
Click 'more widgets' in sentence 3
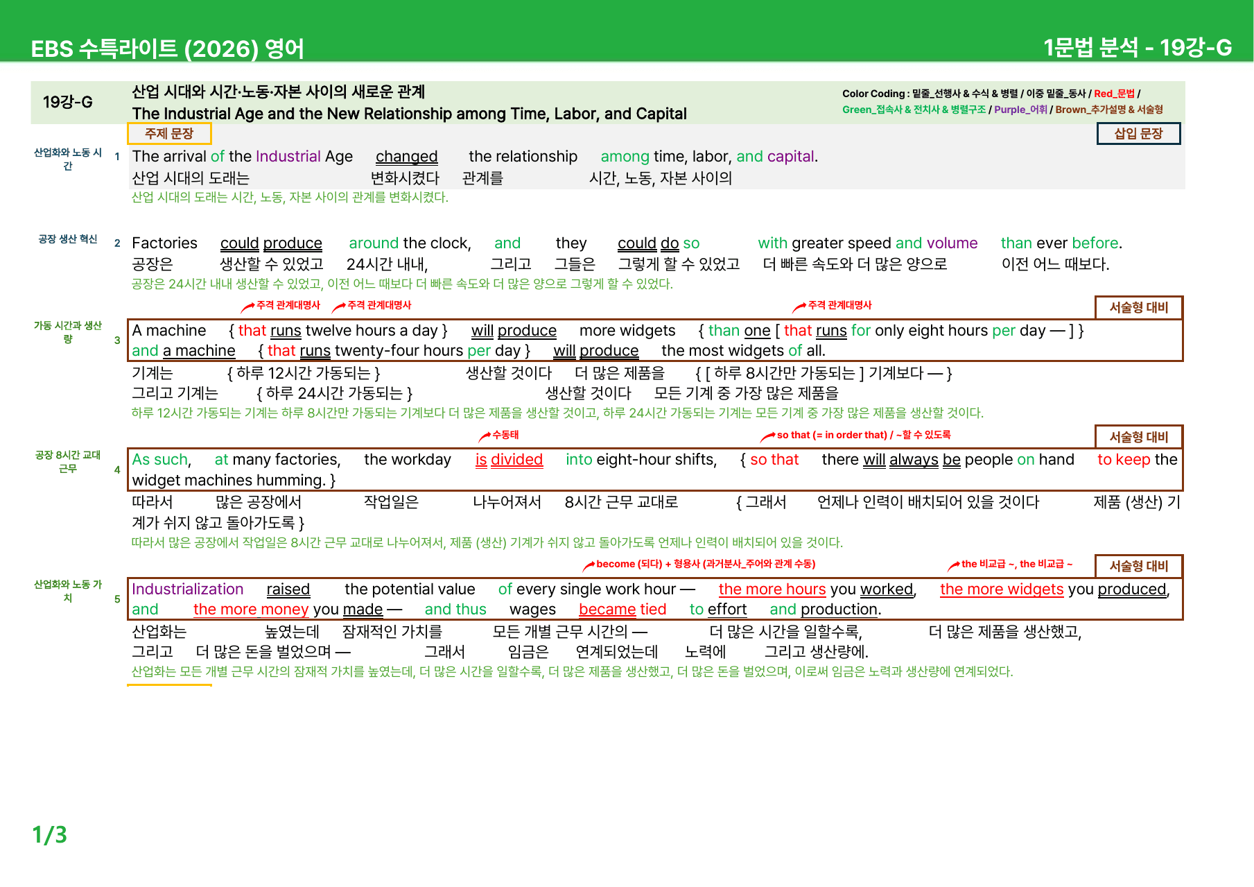[627, 331]
